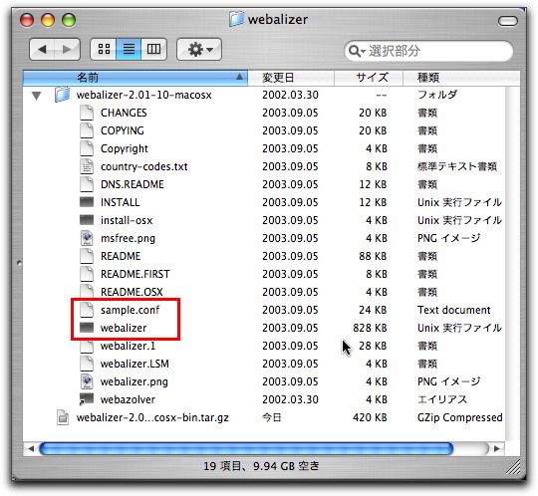The width and height of the screenshot is (538, 496).
Task: Go back with the left arrow button
Action: [42, 50]
